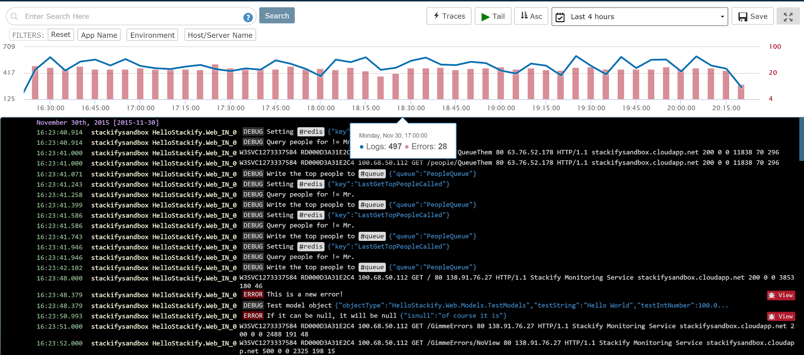Click chart bar at 16:30:00
Viewport: 804px width, 355px height.
(50, 83)
